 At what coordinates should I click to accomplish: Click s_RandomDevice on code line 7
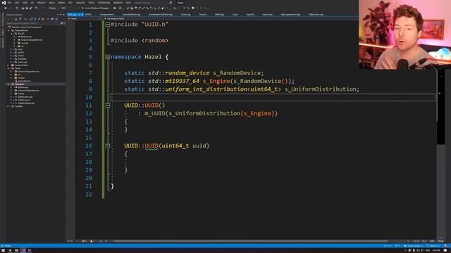point(237,73)
